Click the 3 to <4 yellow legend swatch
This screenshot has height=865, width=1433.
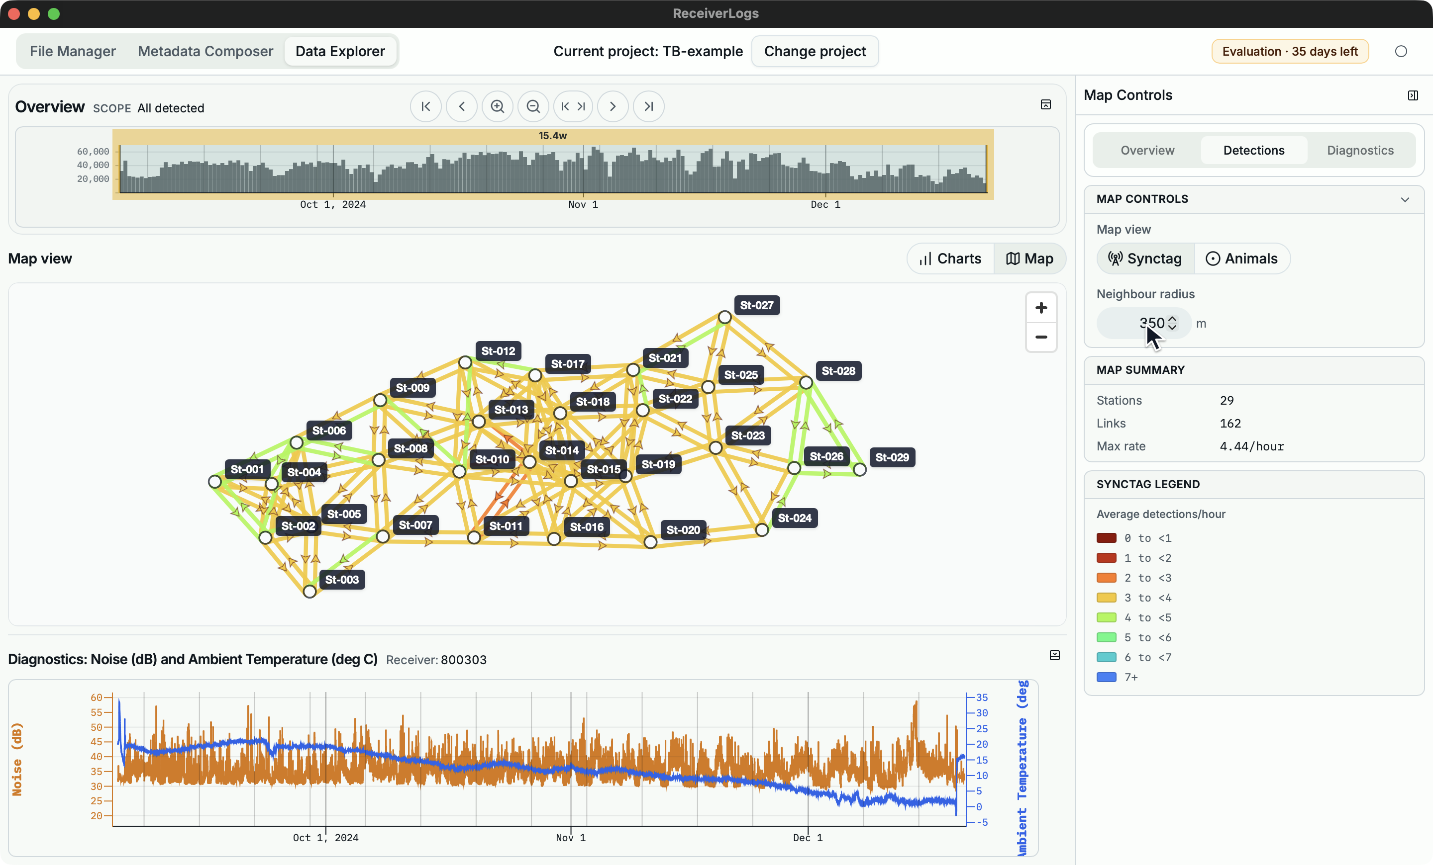[x=1106, y=598]
